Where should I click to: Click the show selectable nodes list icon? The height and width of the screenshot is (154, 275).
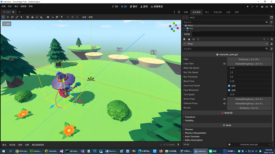28,17
